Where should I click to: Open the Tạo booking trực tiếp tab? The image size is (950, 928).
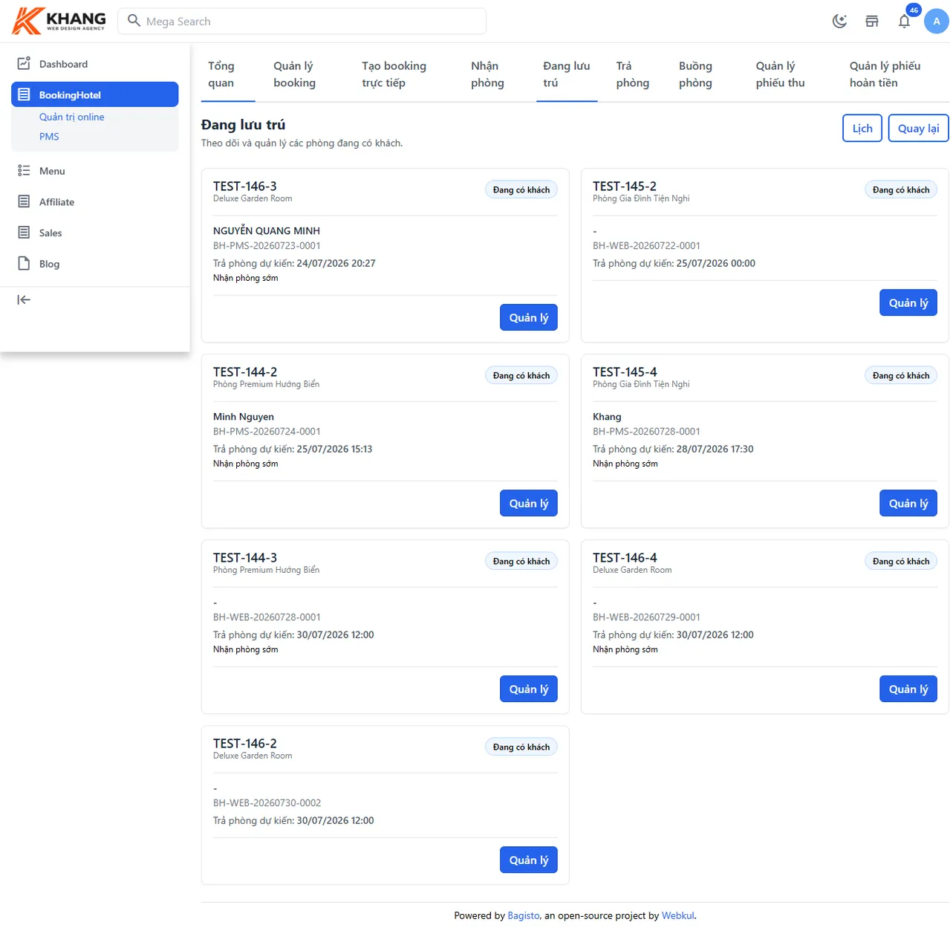tap(394, 74)
